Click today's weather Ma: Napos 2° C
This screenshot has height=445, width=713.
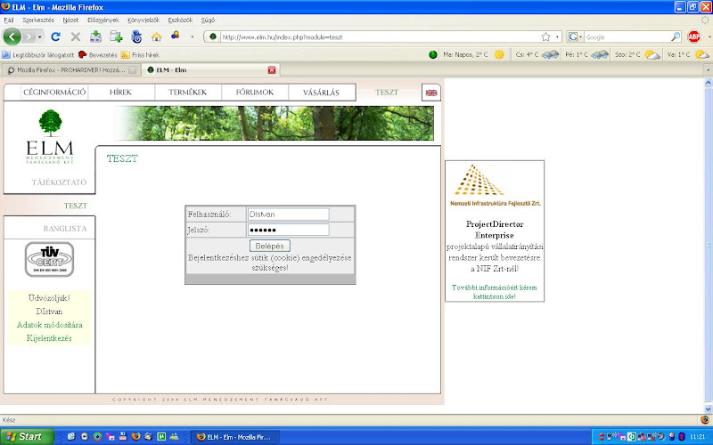coord(473,54)
